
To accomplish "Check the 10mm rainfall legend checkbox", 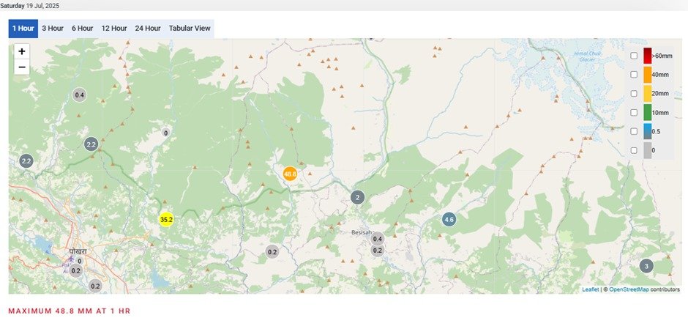I will click(x=634, y=112).
